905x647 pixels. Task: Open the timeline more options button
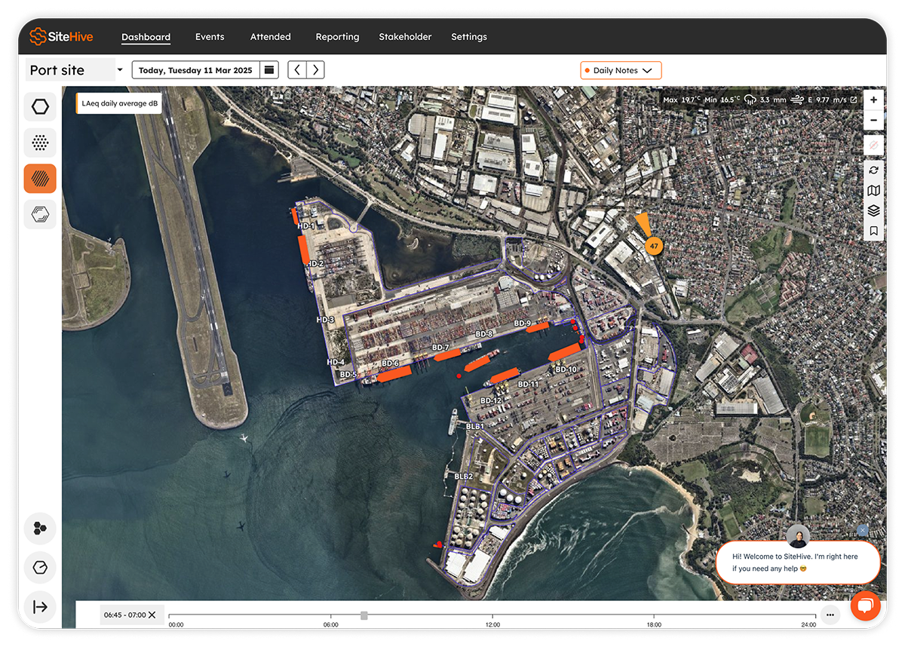[830, 615]
